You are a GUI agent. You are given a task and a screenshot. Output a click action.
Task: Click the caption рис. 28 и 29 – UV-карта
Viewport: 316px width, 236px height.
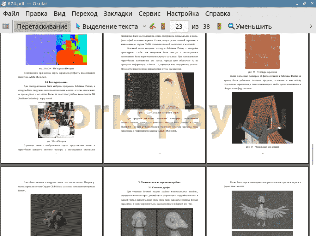pyautogui.click(x=56, y=68)
